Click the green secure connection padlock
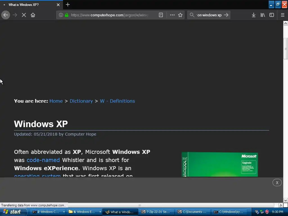The width and height of the screenshot is (288, 216). coord(67,15)
